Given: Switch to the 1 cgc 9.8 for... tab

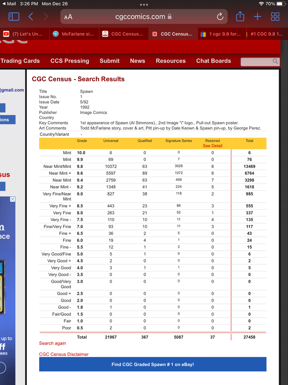Looking at the screenshot, I should (x=222, y=34).
